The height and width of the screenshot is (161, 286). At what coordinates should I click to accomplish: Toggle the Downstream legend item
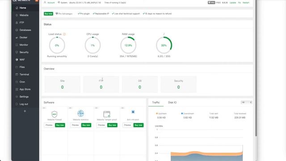188,114
